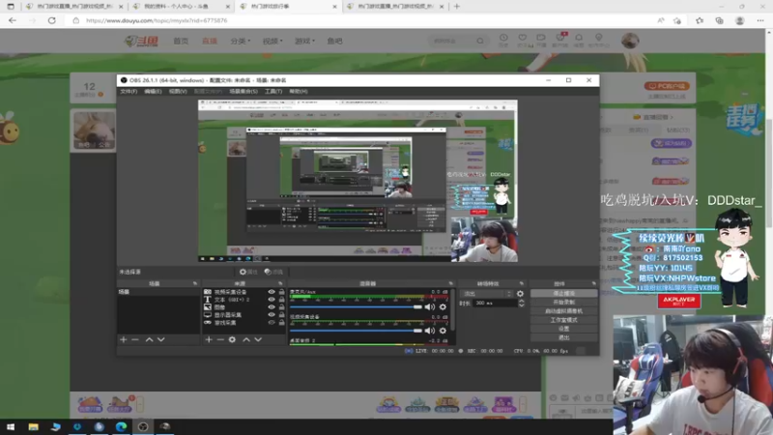Toggle visibility of 显示器采集 source
This screenshot has width=773, height=435.
272,315
